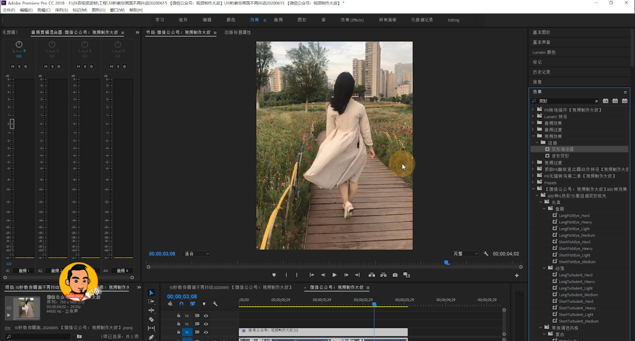Open program monitor wrench settings
Image resolution: width=635 pixels, height=341 pixels.
pos(486,253)
